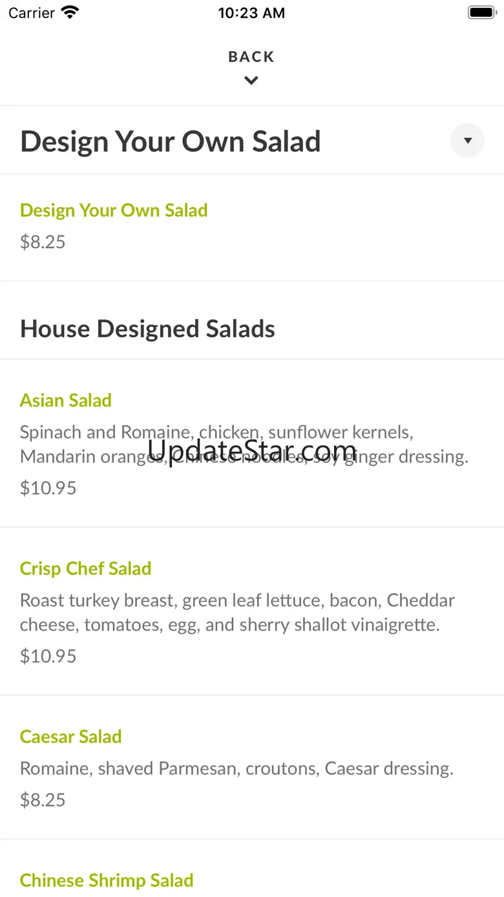The width and height of the screenshot is (504, 897).
Task: Open the Crisp Chef Salad item
Action: 85,568
